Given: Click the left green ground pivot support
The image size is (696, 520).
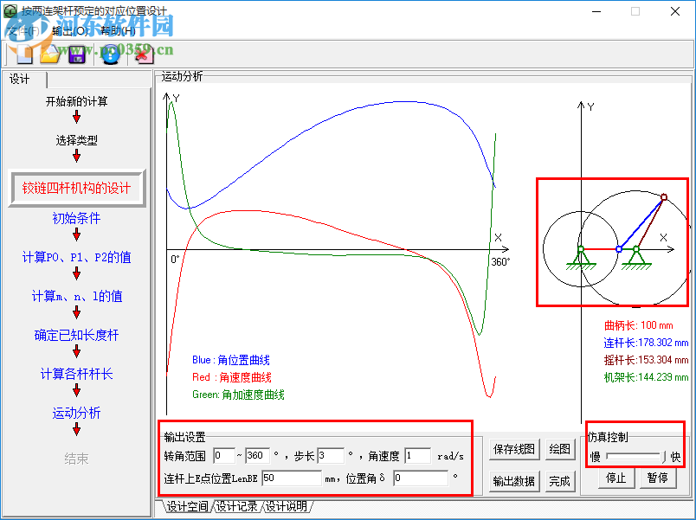Looking at the screenshot, I should click(x=581, y=258).
